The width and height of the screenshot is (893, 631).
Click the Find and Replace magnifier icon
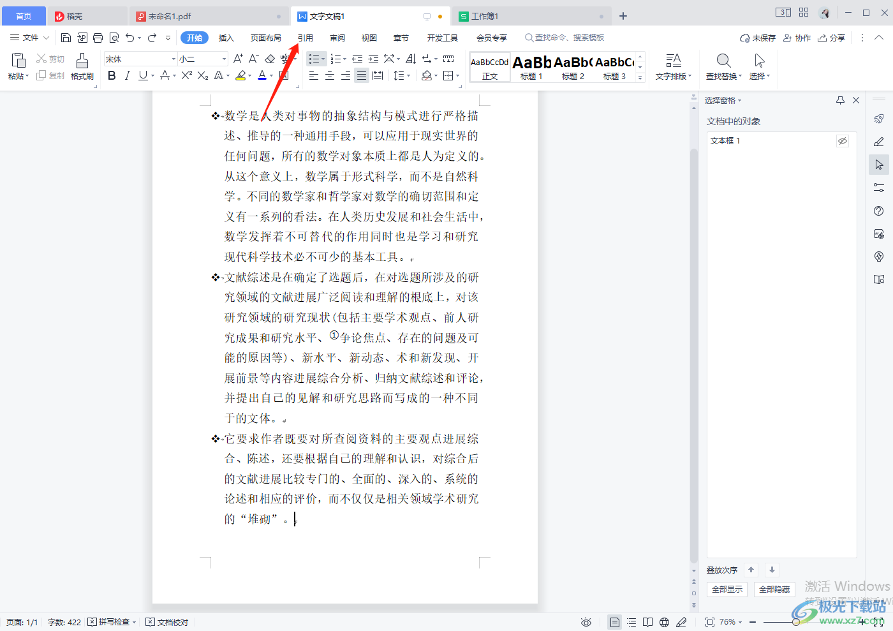click(723, 61)
